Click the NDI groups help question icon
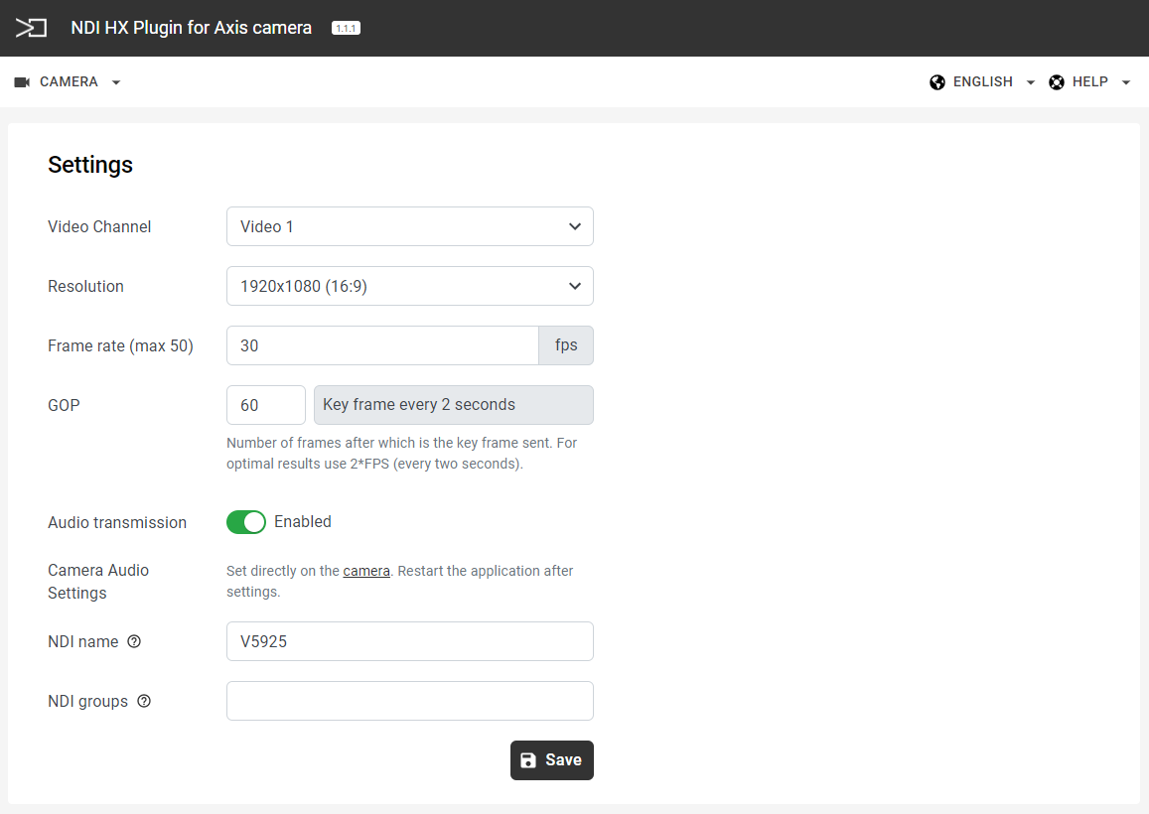 144,701
